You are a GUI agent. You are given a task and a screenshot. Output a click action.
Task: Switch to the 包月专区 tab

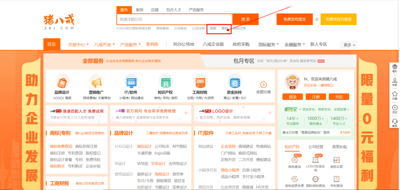(x=278, y=61)
